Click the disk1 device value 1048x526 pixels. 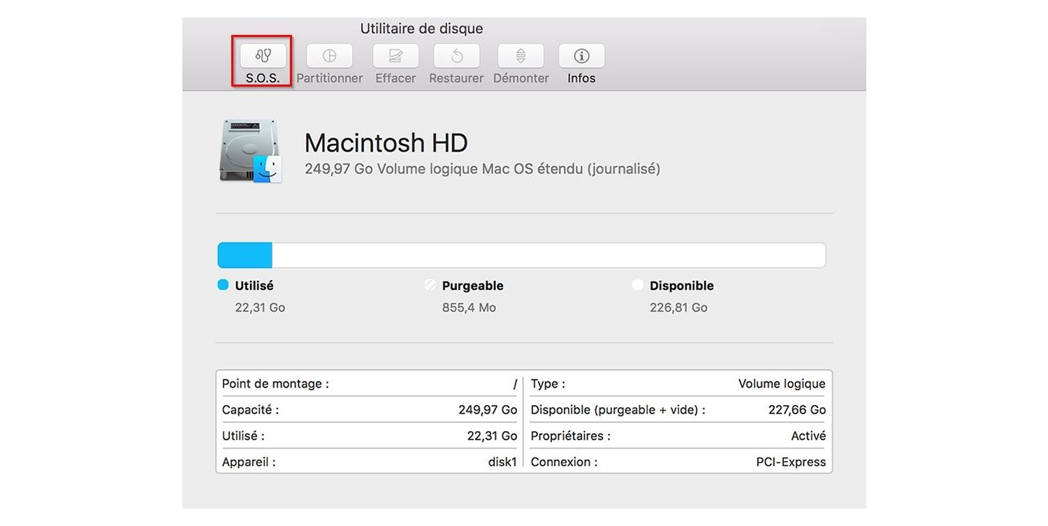click(x=502, y=462)
